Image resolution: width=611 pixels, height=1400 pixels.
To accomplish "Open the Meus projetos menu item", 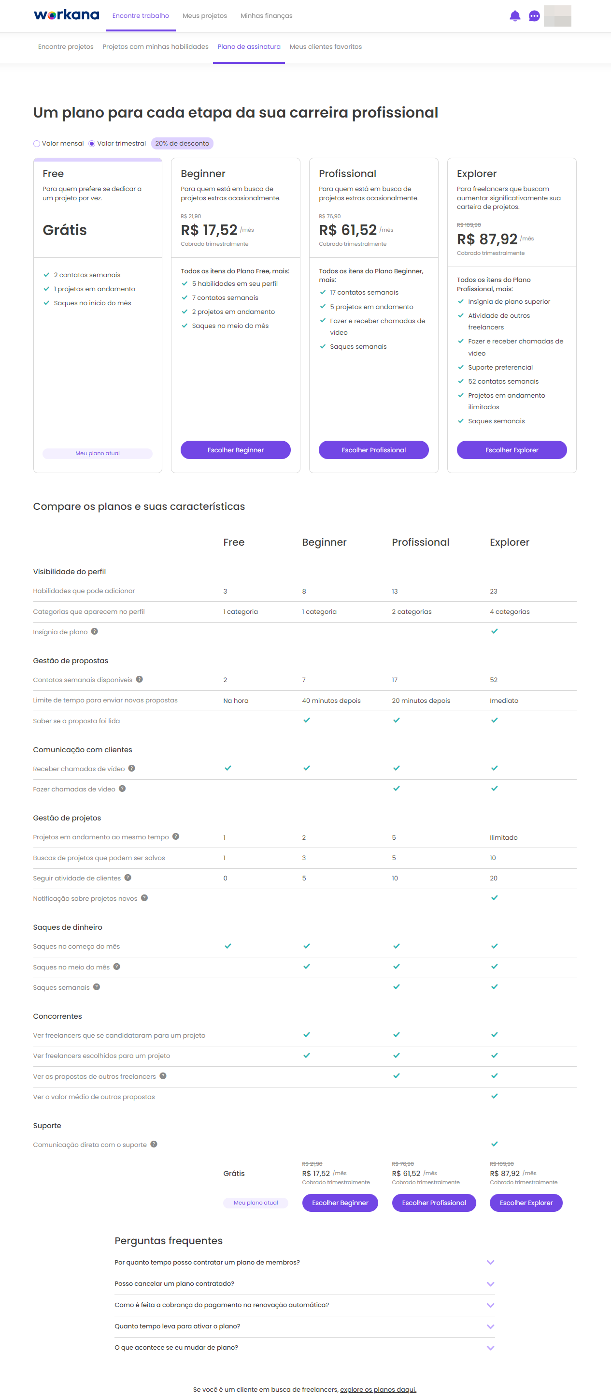I will [x=205, y=16].
